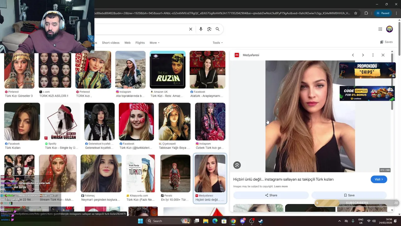
Task: Open Windows Start menu
Action: coord(140,221)
